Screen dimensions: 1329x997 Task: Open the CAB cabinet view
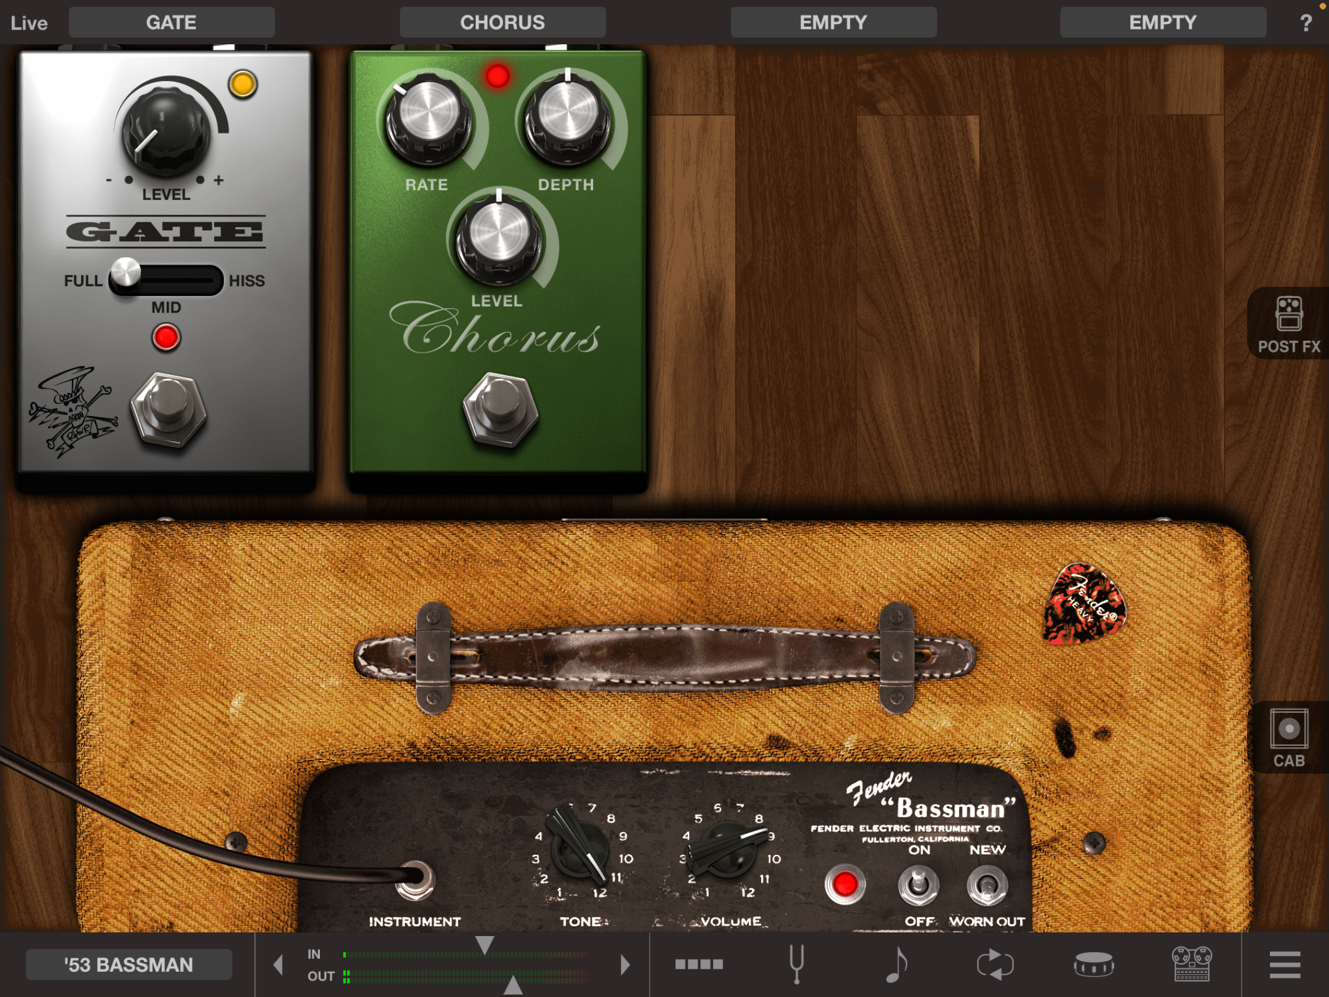pyautogui.click(x=1289, y=737)
